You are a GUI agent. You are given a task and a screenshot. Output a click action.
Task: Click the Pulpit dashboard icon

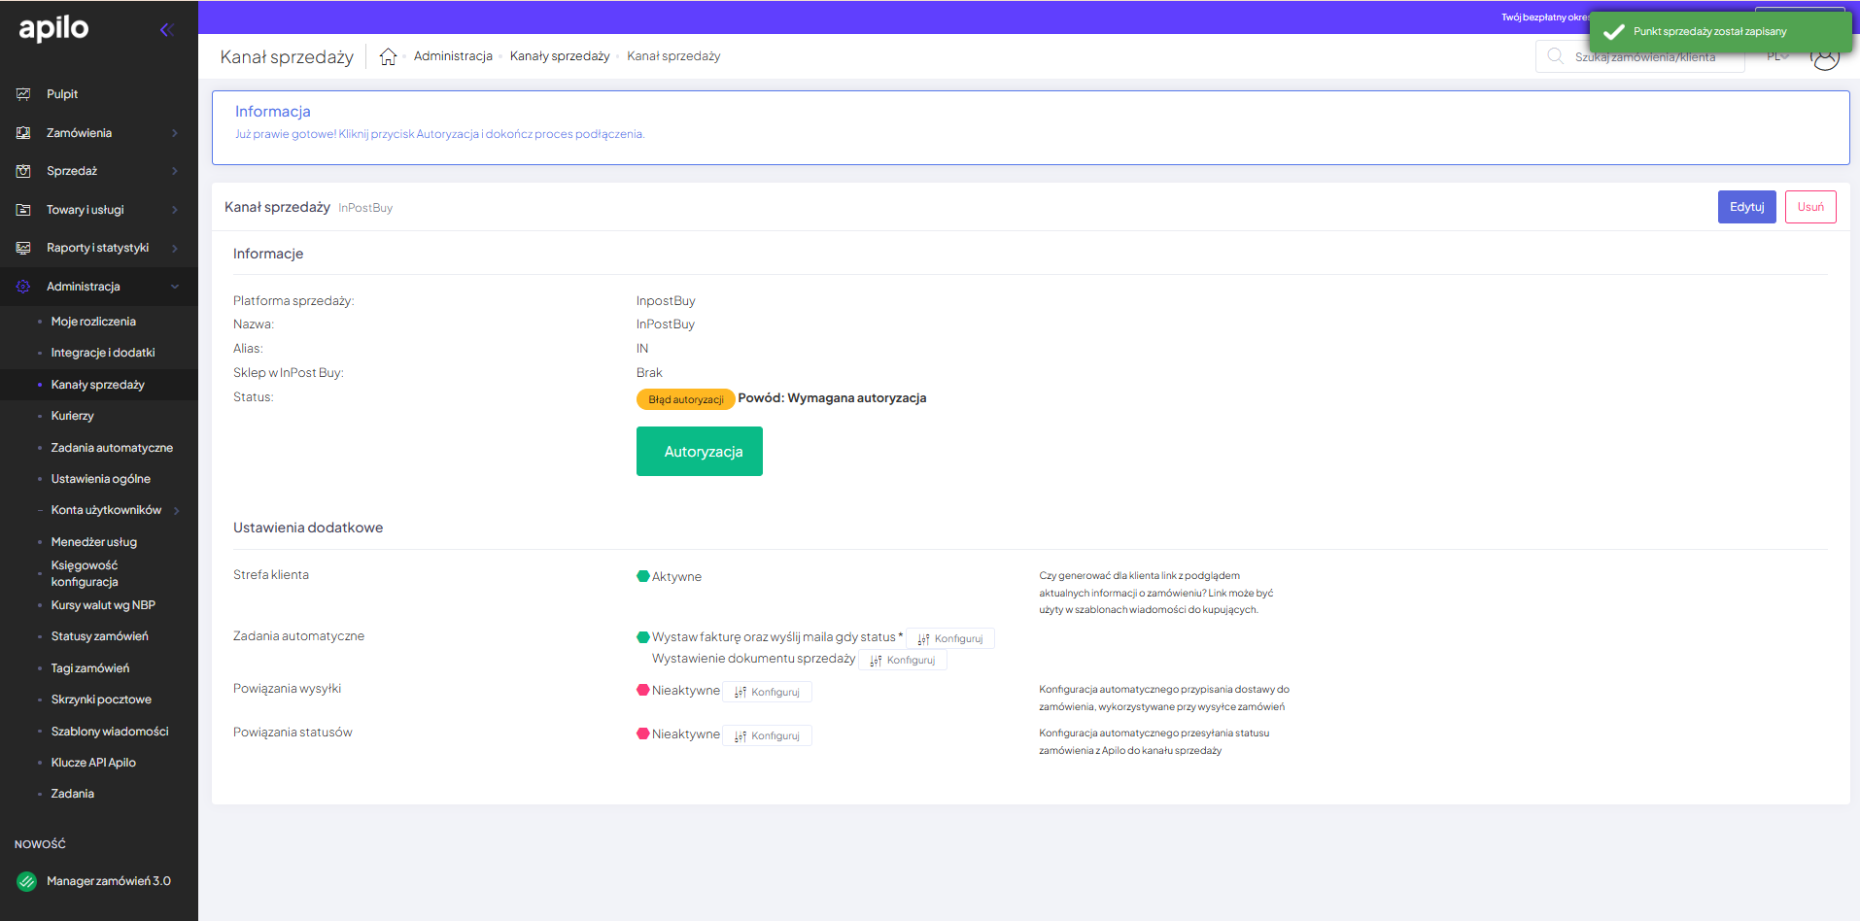pos(23,94)
